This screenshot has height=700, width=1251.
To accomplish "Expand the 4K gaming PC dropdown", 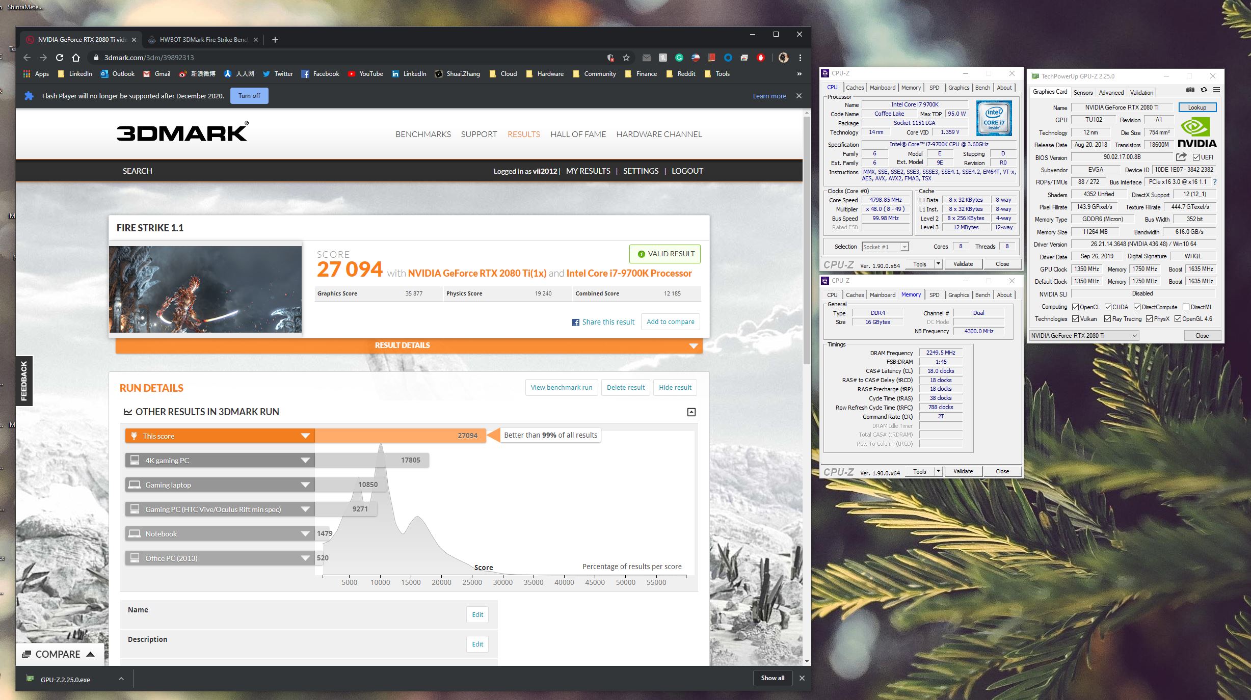I will 305,461.
